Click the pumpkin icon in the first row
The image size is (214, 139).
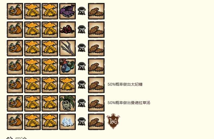(x=15, y=11)
